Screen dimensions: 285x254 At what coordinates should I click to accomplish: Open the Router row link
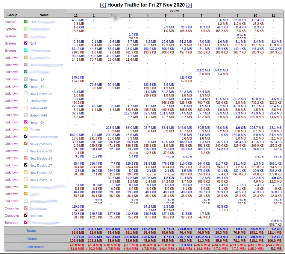(31, 239)
